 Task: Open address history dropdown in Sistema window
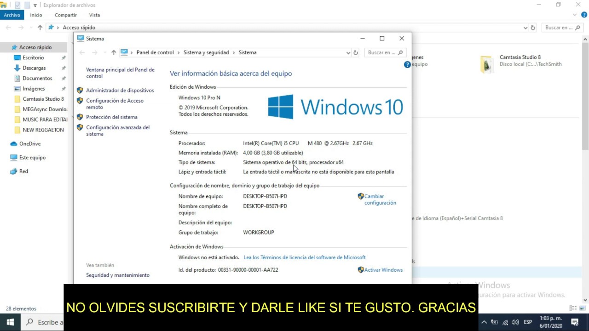coord(348,53)
